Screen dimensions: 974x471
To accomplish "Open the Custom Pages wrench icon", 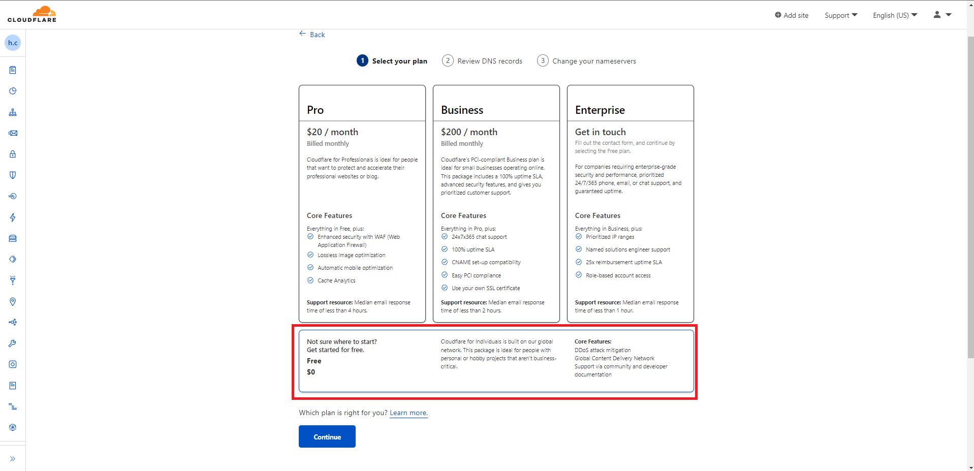I will coord(13,343).
